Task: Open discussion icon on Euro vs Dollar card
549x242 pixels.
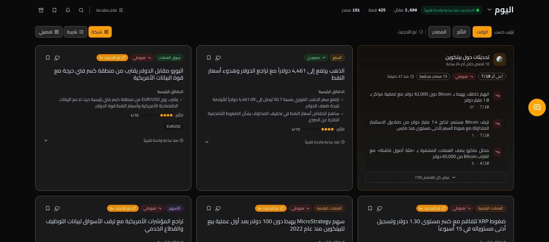Action: tap(57, 58)
